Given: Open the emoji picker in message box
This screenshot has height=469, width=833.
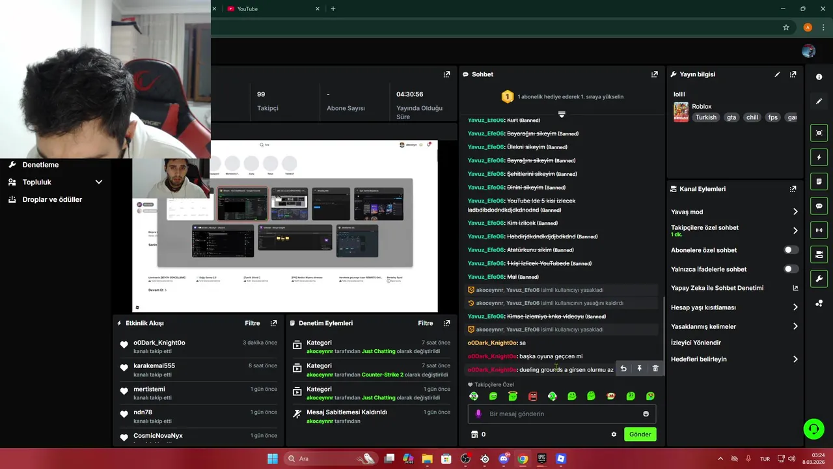Looking at the screenshot, I should pos(646,414).
